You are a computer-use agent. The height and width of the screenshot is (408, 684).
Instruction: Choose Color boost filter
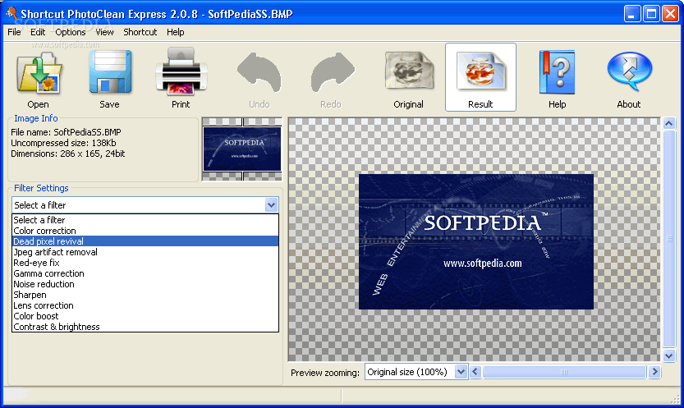[x=145, y=316]
